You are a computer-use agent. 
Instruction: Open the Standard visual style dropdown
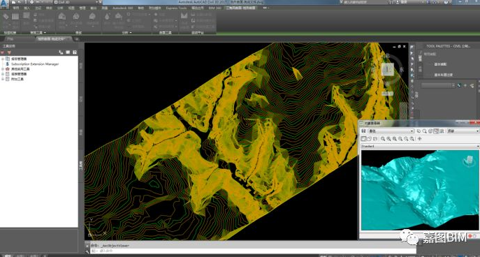click(x=420, y=146)
